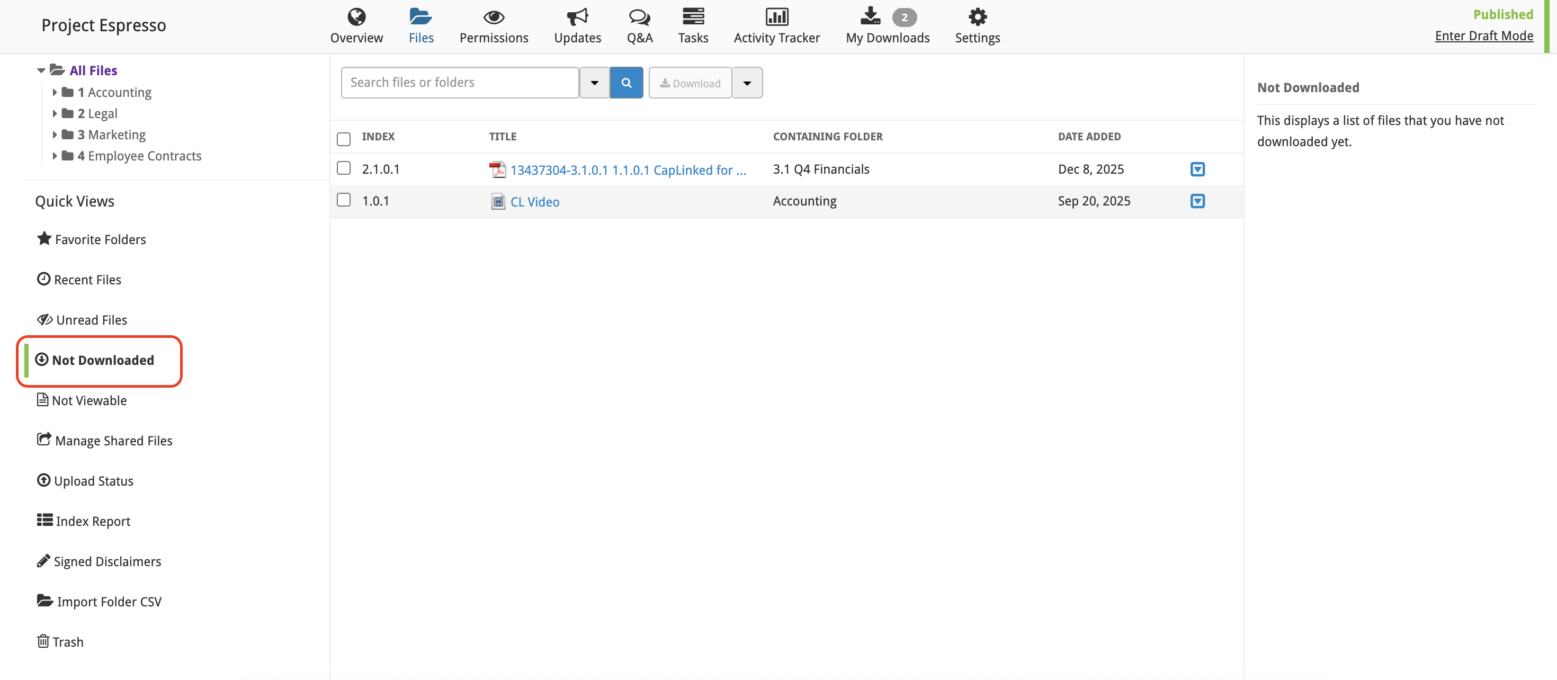The image size is (1557, 680).
Task: Select the 4 Employee Contracts folder name
Action: coord(139,156)
